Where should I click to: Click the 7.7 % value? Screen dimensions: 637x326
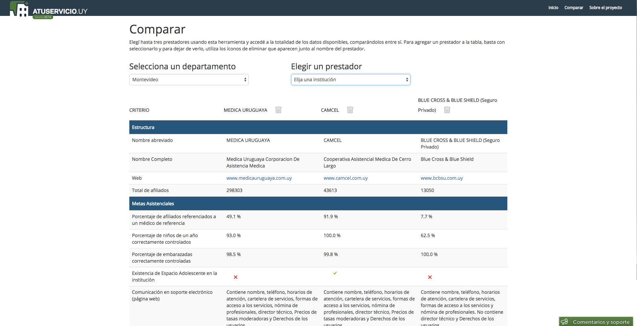click(x=426, y=217)
